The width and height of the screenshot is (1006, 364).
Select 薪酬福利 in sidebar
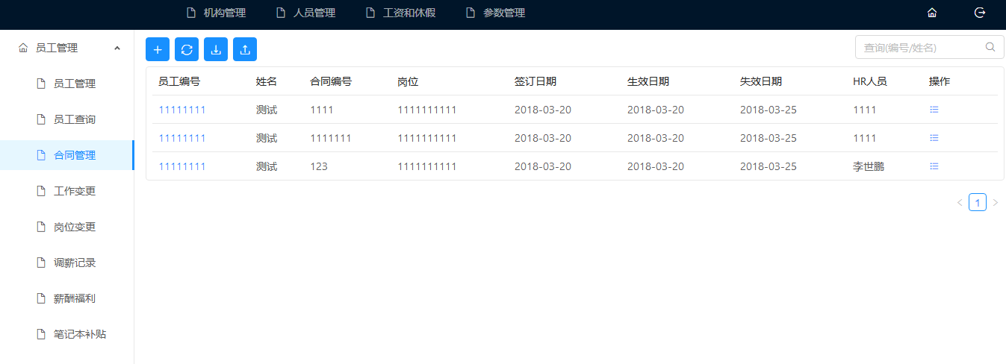tap(67, 298)
